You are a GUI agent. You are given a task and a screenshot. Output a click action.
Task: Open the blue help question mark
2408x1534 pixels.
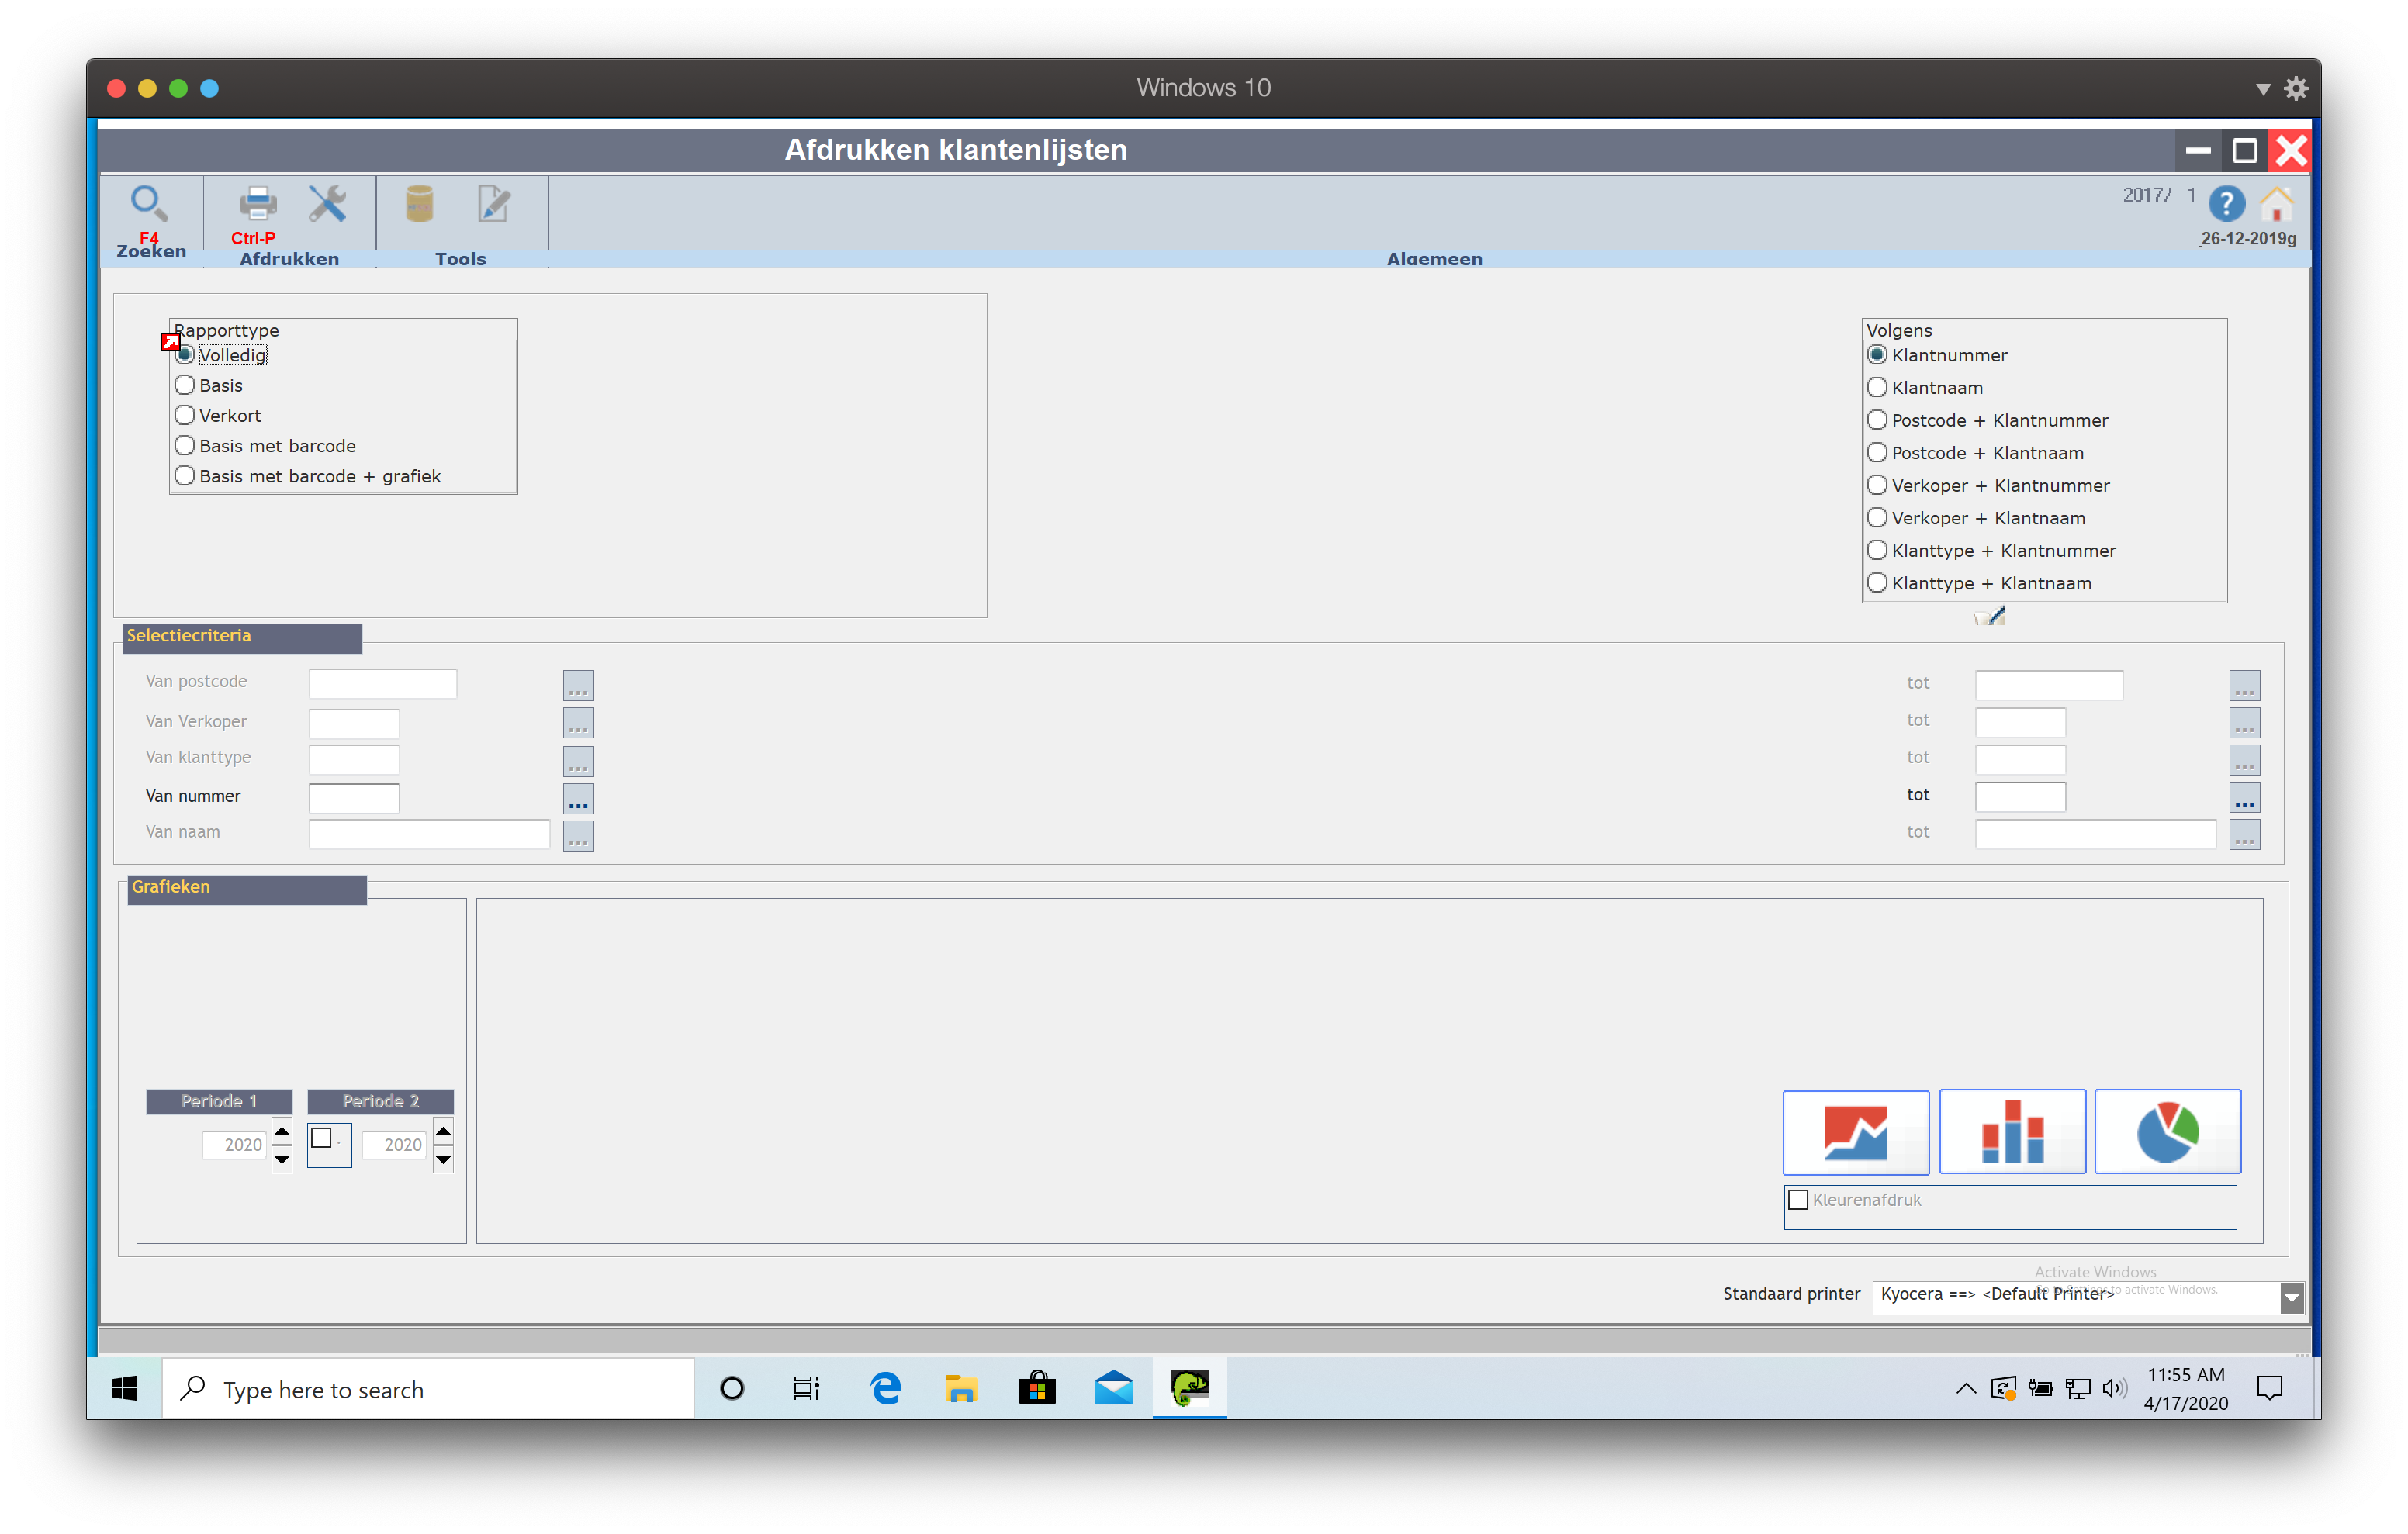tap(2226, 205)
